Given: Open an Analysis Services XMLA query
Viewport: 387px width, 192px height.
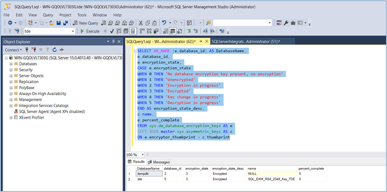Looking at the screenshot, I should point(125,23).
